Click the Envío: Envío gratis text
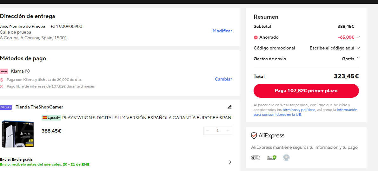Image resolution: width=378 pixels, height=171 pixels. point(16,160)
